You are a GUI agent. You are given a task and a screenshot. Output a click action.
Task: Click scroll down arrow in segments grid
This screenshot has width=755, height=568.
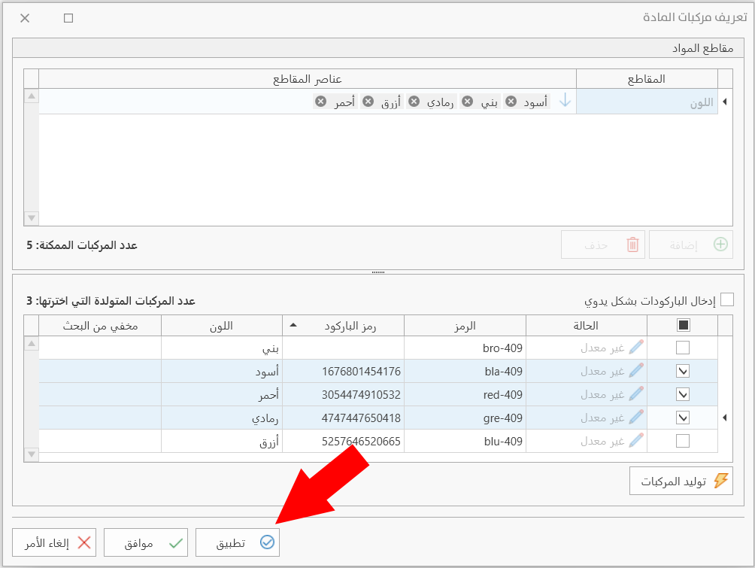pyautogui.click(x=32, y=218)
